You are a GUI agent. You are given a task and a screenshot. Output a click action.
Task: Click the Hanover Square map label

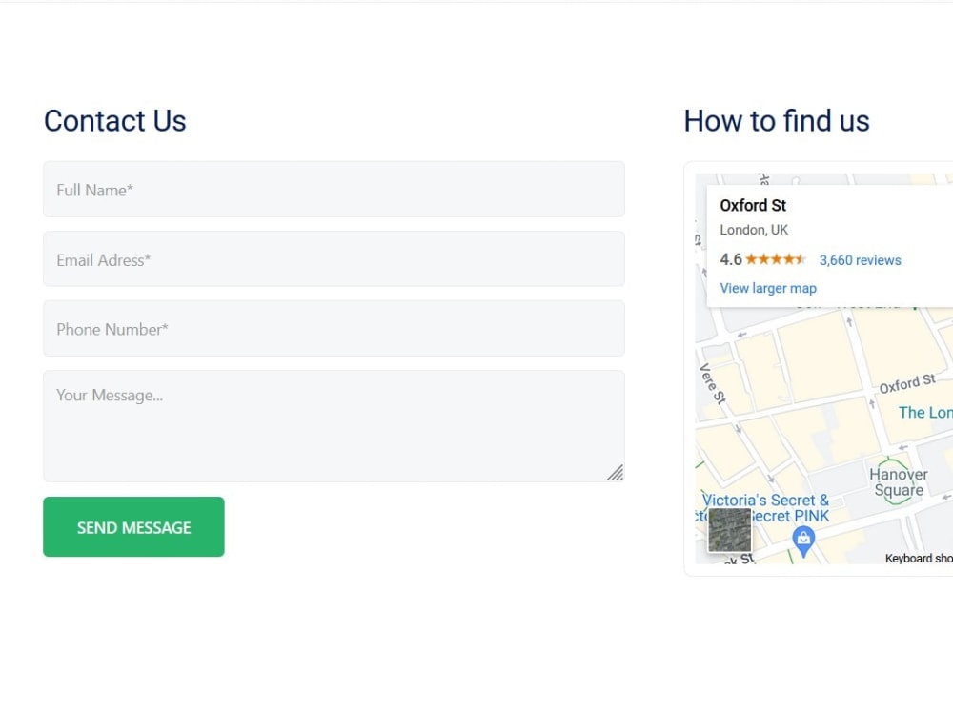click(899, 482)
